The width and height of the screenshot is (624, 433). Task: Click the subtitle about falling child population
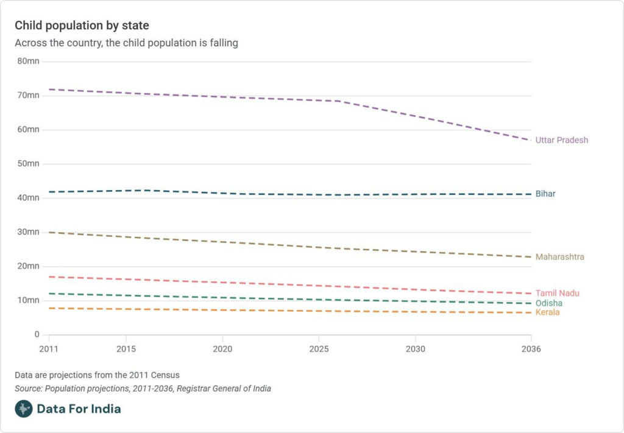click(x=126, y=43)
